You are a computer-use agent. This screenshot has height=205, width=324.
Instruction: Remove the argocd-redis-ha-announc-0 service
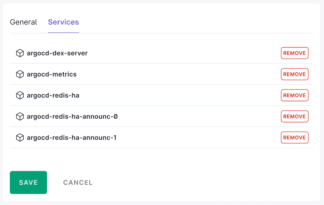pyautogui.click(x=294, y=117)
